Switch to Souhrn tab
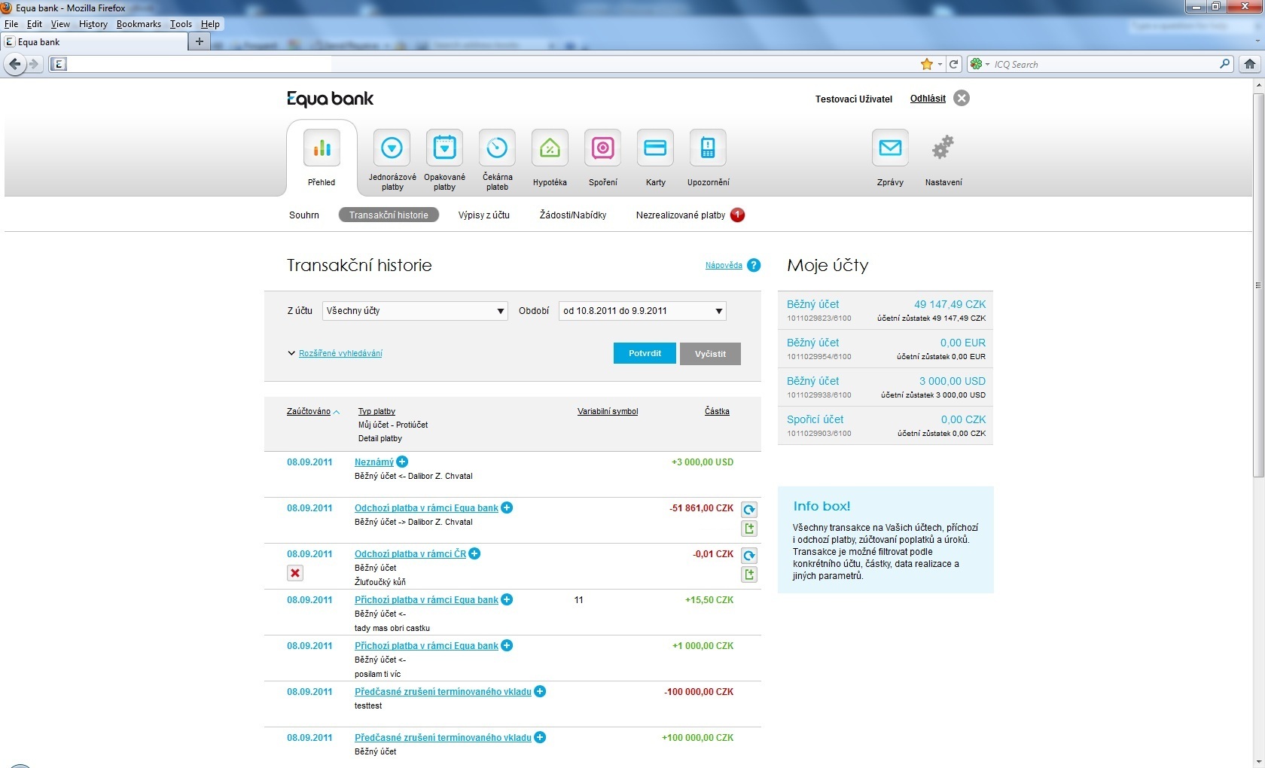 click(x=304, y=215)
